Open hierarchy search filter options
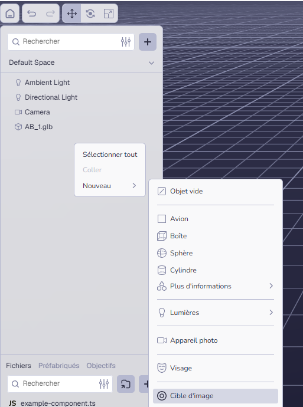The height and width of the screenshot is (407, 303). 126,41
